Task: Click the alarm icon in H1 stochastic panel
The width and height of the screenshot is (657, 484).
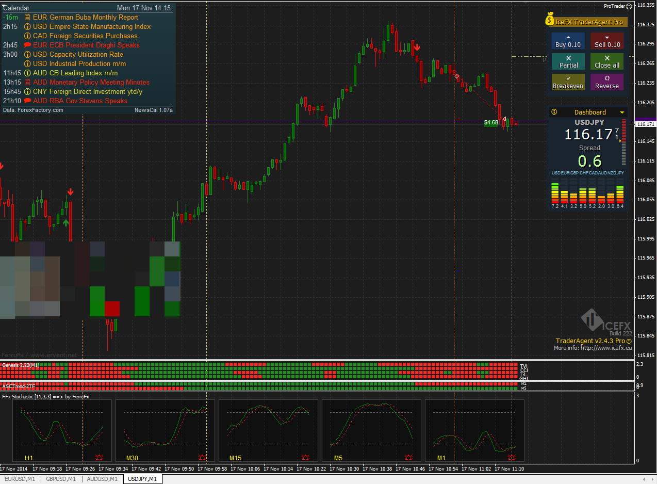Action: point(100,457)
